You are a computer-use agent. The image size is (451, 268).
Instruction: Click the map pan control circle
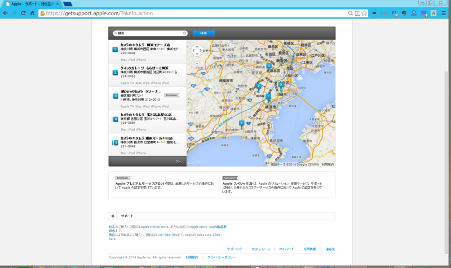[x=197, y=51]
